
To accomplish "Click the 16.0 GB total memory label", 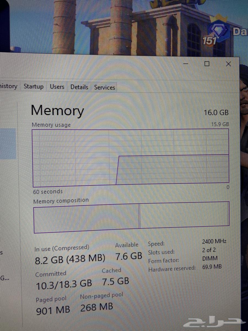I will pyautogui.click(x=216, y=113).
